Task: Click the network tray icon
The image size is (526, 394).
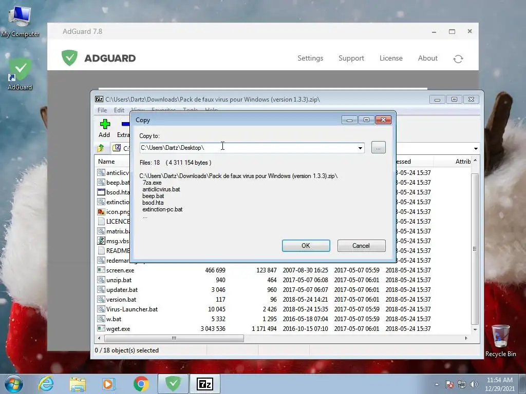Action: pyautogui.click(x=462, y=384)
